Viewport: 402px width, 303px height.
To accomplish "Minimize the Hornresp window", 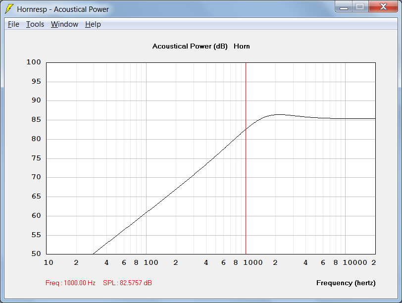I will (344, 6).
